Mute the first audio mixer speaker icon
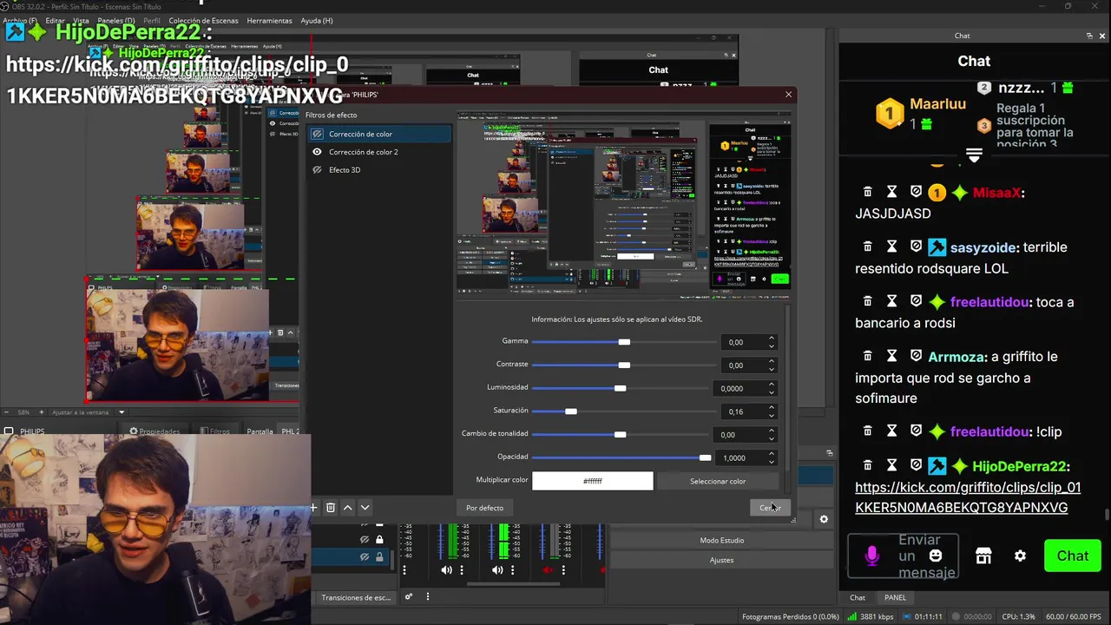 coord(446,570)
